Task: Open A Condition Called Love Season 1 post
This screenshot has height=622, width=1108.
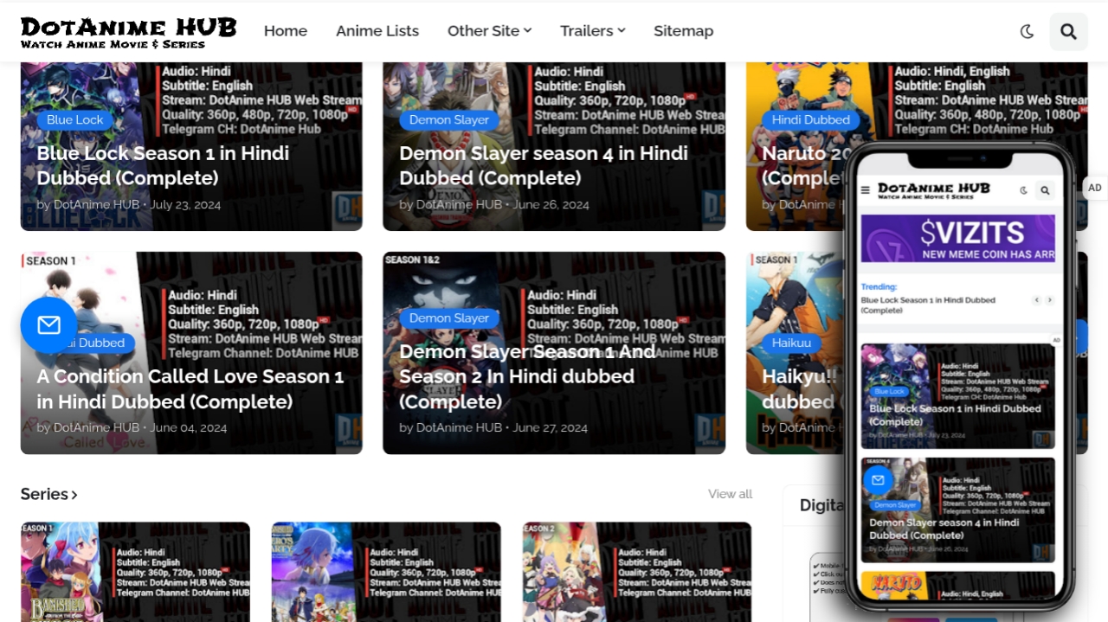Action: click(x=190, y=388)
